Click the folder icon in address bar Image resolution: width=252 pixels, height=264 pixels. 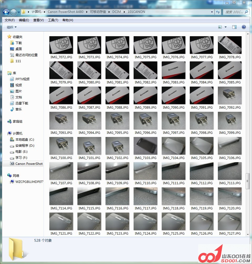click(x=23, y=12)
